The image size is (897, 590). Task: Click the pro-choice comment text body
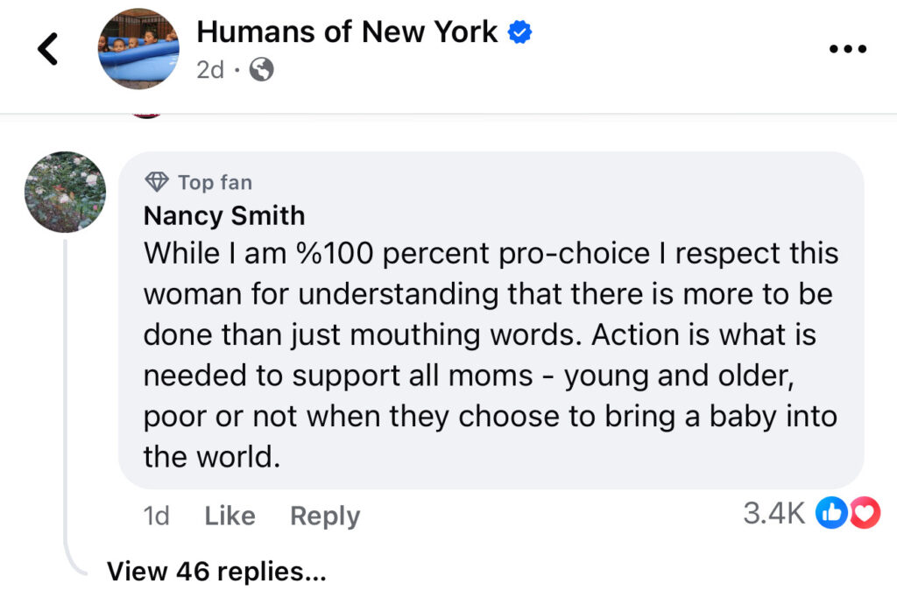491,355
